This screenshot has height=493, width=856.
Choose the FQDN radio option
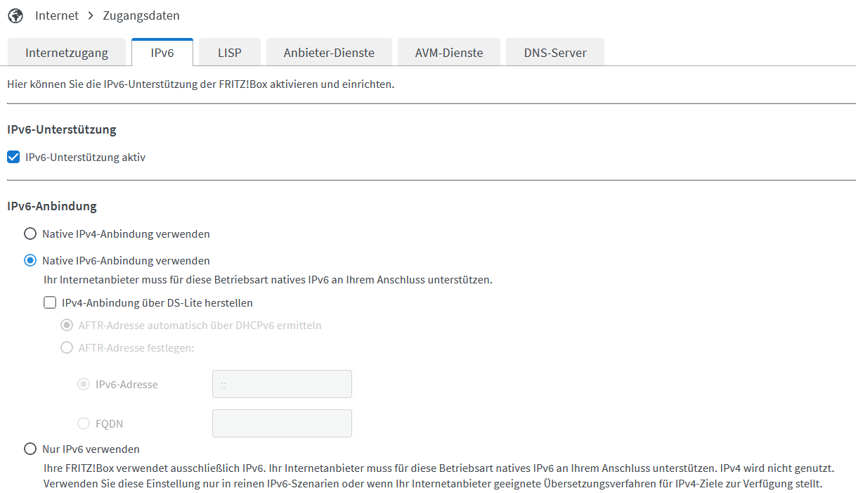pyautogui.click(x=84, y=424)
